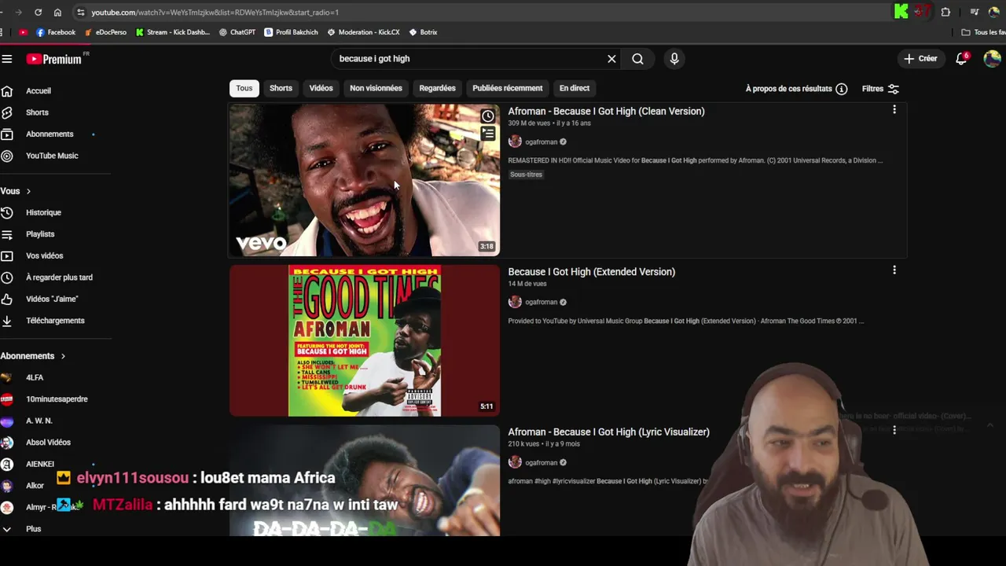Screen dimensions: 1006x566
Task: Open Stream - Kick Dashboard bookmark
Action: point(173,32)
